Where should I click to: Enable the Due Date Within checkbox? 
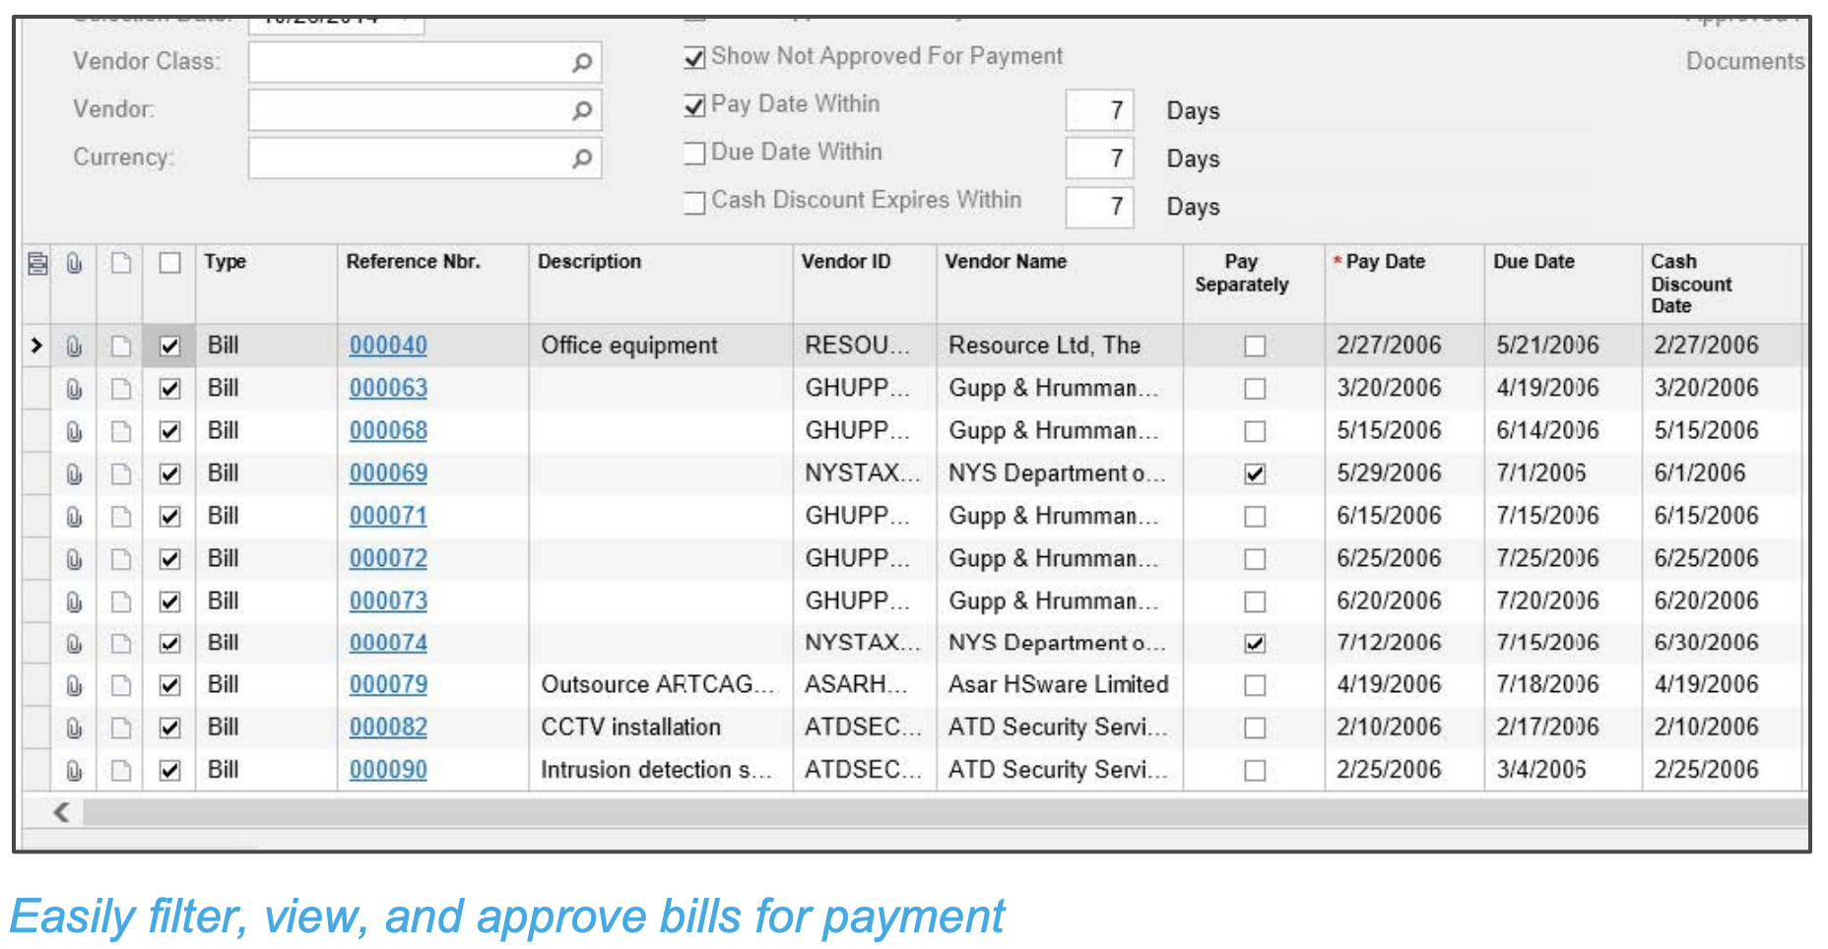pos(694,154)
